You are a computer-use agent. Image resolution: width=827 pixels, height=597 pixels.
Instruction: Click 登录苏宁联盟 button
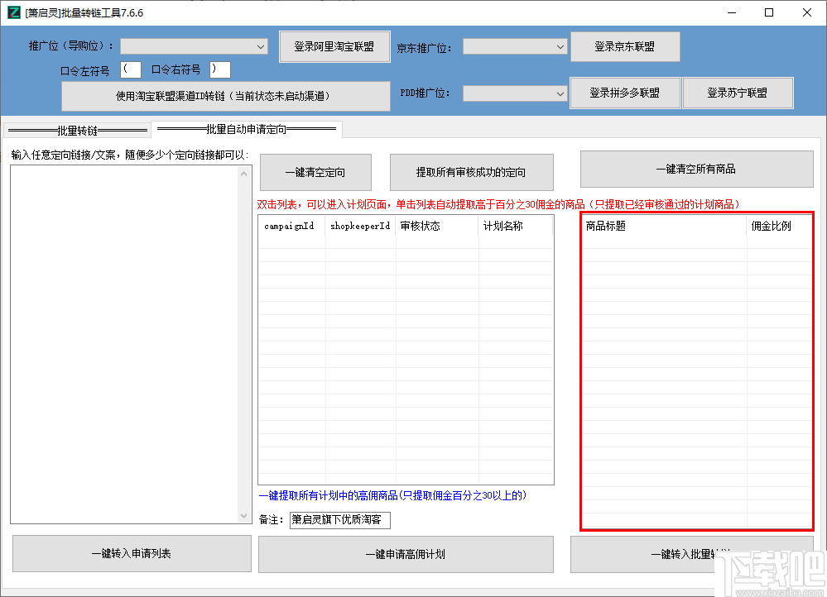coord(738,93)
